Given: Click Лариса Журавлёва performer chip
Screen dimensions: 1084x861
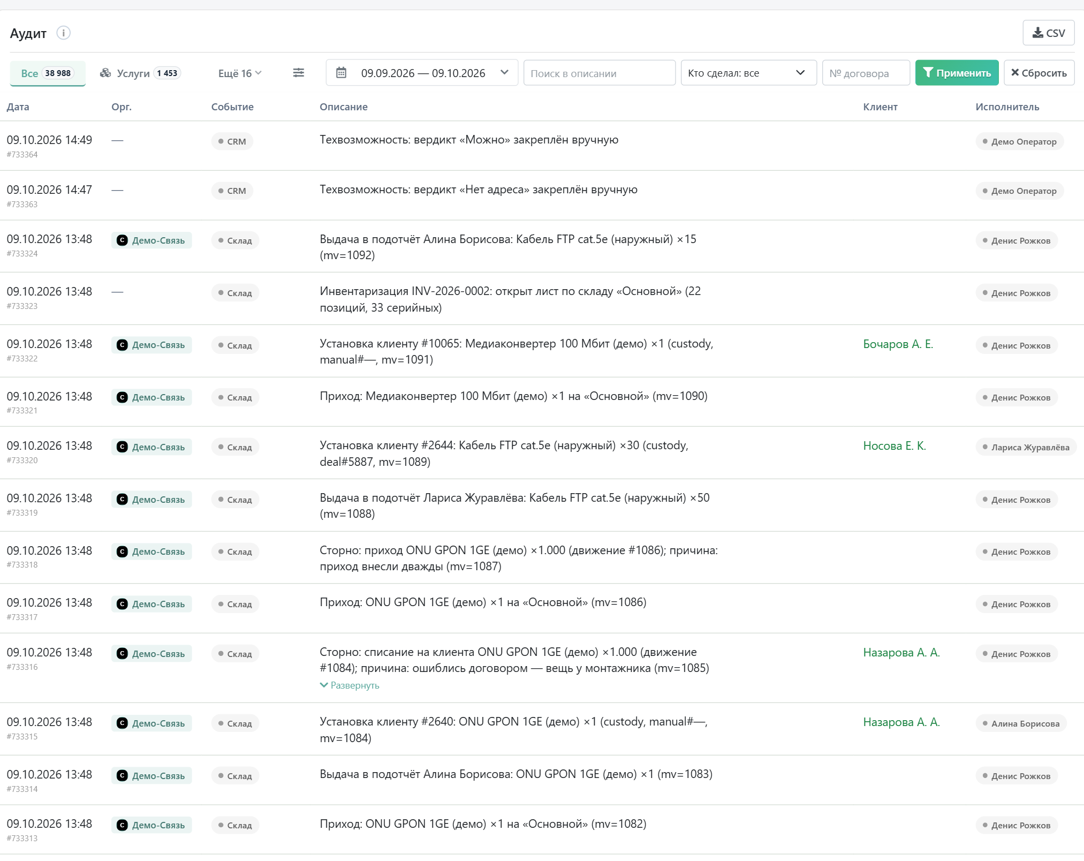Looking at the screenshot, I should click(x=1026, y=447).
